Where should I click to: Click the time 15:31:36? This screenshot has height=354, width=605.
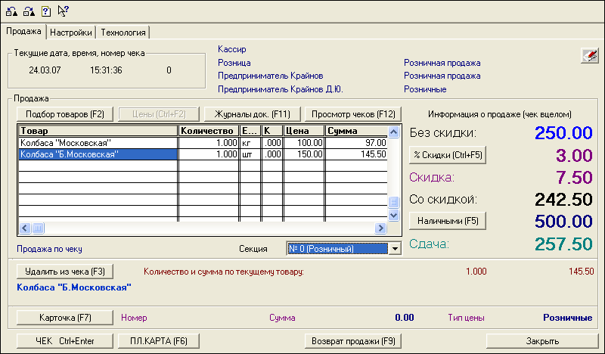click(x=106, y=70)
